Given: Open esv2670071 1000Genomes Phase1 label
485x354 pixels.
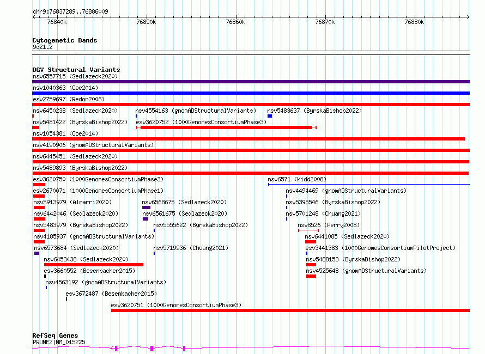Looking at the screenshot, I should tap(98, 191).
